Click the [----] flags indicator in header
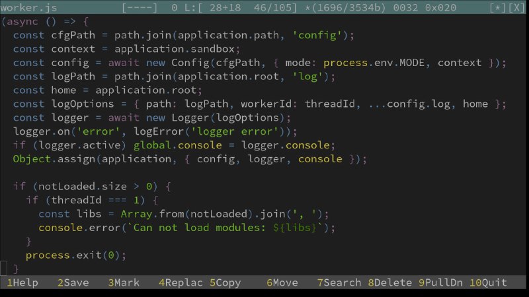529x297 pixels. [x=140, y=7]
